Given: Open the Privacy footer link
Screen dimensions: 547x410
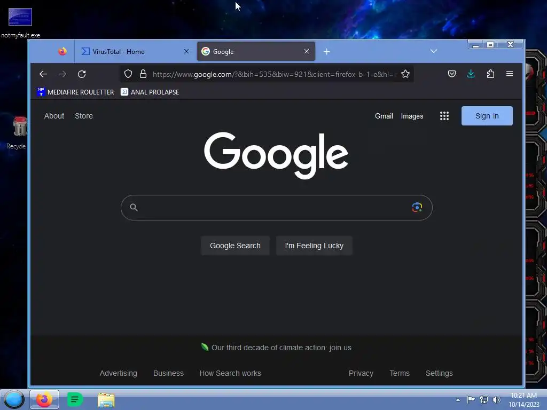Looking at the screenshot, I should (361, 373).
